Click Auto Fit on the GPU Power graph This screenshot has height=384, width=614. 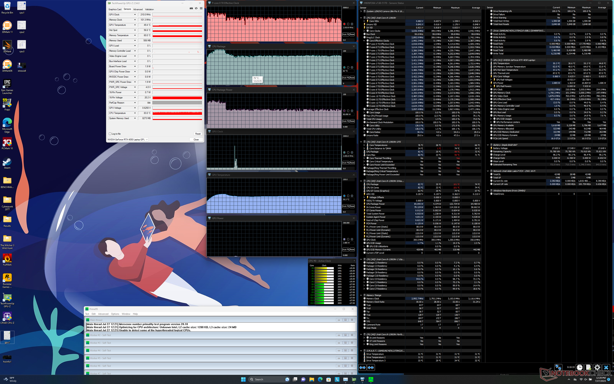(345, 250)
